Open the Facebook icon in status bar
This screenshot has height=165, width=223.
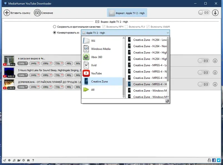point(214,160)
